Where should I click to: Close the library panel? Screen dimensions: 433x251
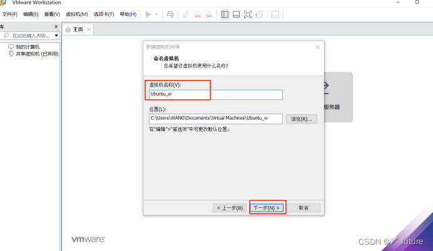point(56,26)
